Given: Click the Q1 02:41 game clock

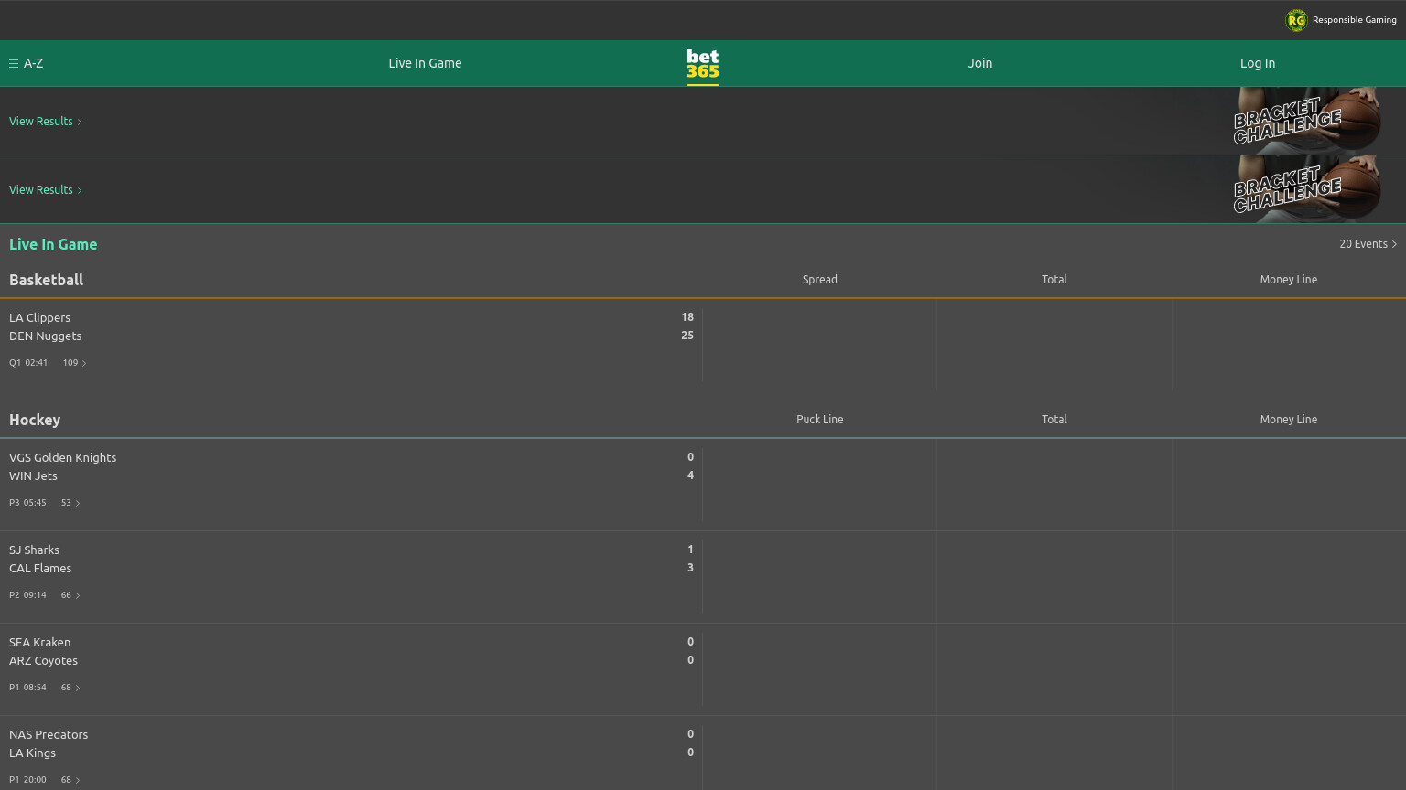Looking at the screenshot, I should point(28,363).
